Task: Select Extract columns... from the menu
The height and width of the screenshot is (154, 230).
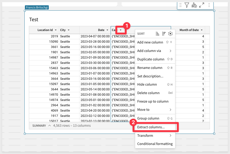Action: (x=151, y=127)
